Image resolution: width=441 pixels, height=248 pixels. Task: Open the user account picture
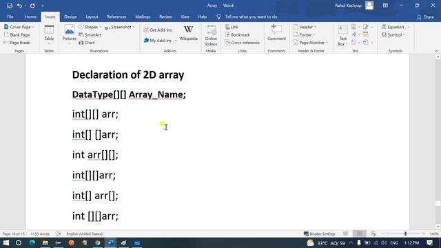[369, 6]
